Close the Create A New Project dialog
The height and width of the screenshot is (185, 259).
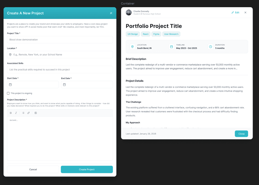coord(111,13)
